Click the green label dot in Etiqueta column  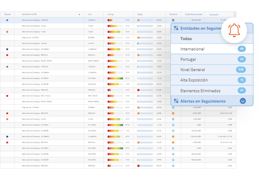tap(7, 67)
